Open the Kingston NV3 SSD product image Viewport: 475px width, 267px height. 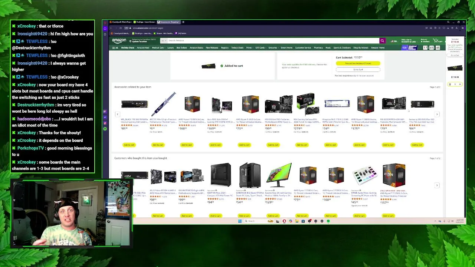pos(337,104)
